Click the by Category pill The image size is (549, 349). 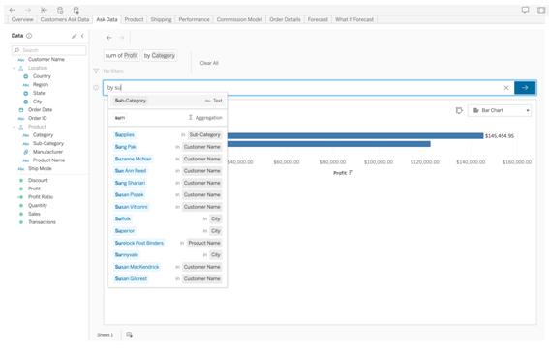coord(160,56)
